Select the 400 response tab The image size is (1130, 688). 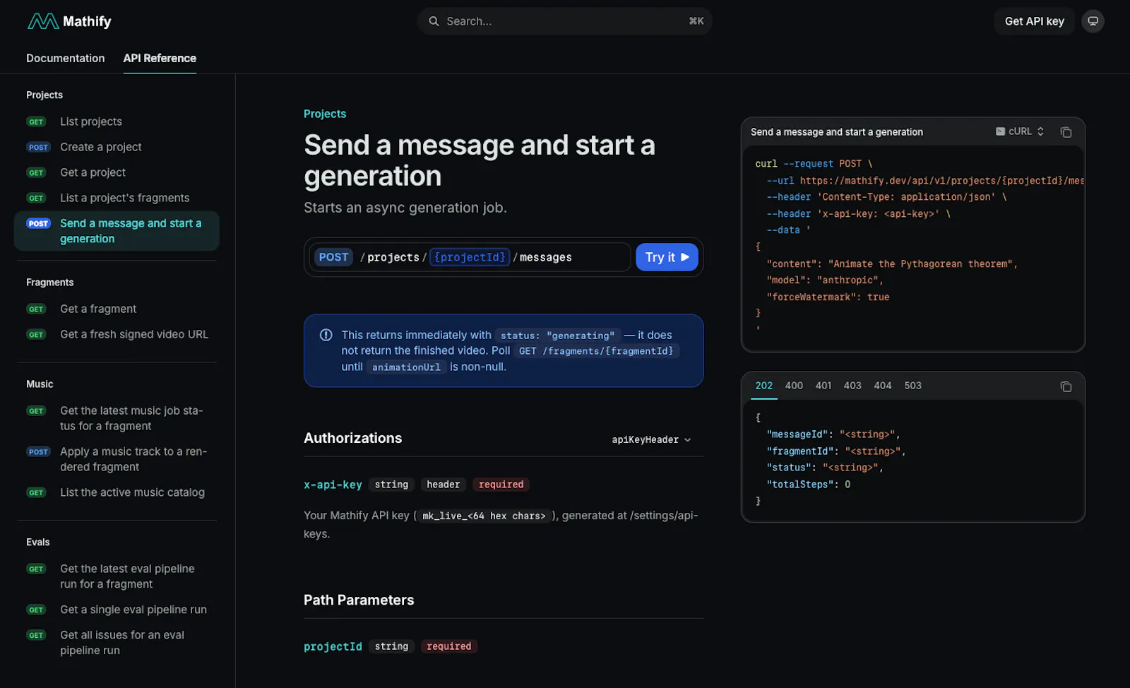[794, 386]
